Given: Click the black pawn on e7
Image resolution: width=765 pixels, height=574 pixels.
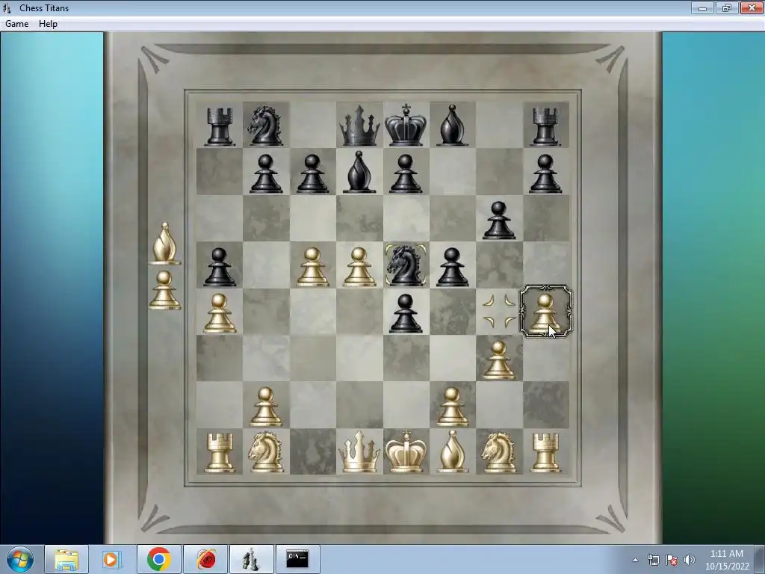Looking at the screenshot, I should (406, 173).
